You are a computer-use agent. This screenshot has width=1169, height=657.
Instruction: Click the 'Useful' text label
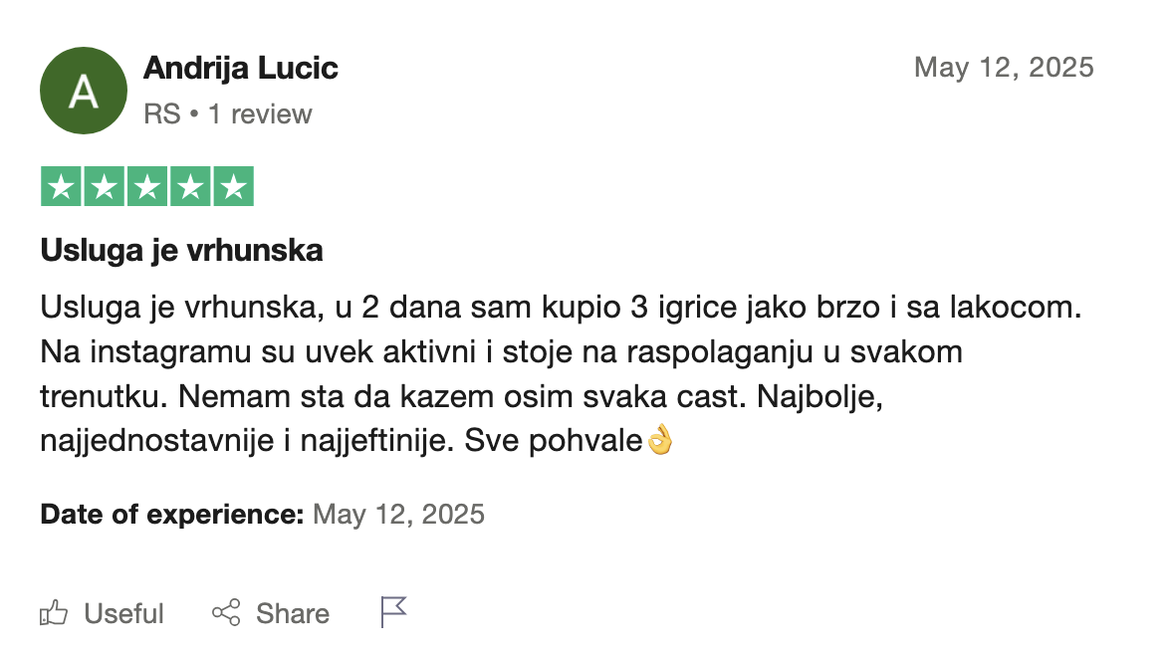124,614
